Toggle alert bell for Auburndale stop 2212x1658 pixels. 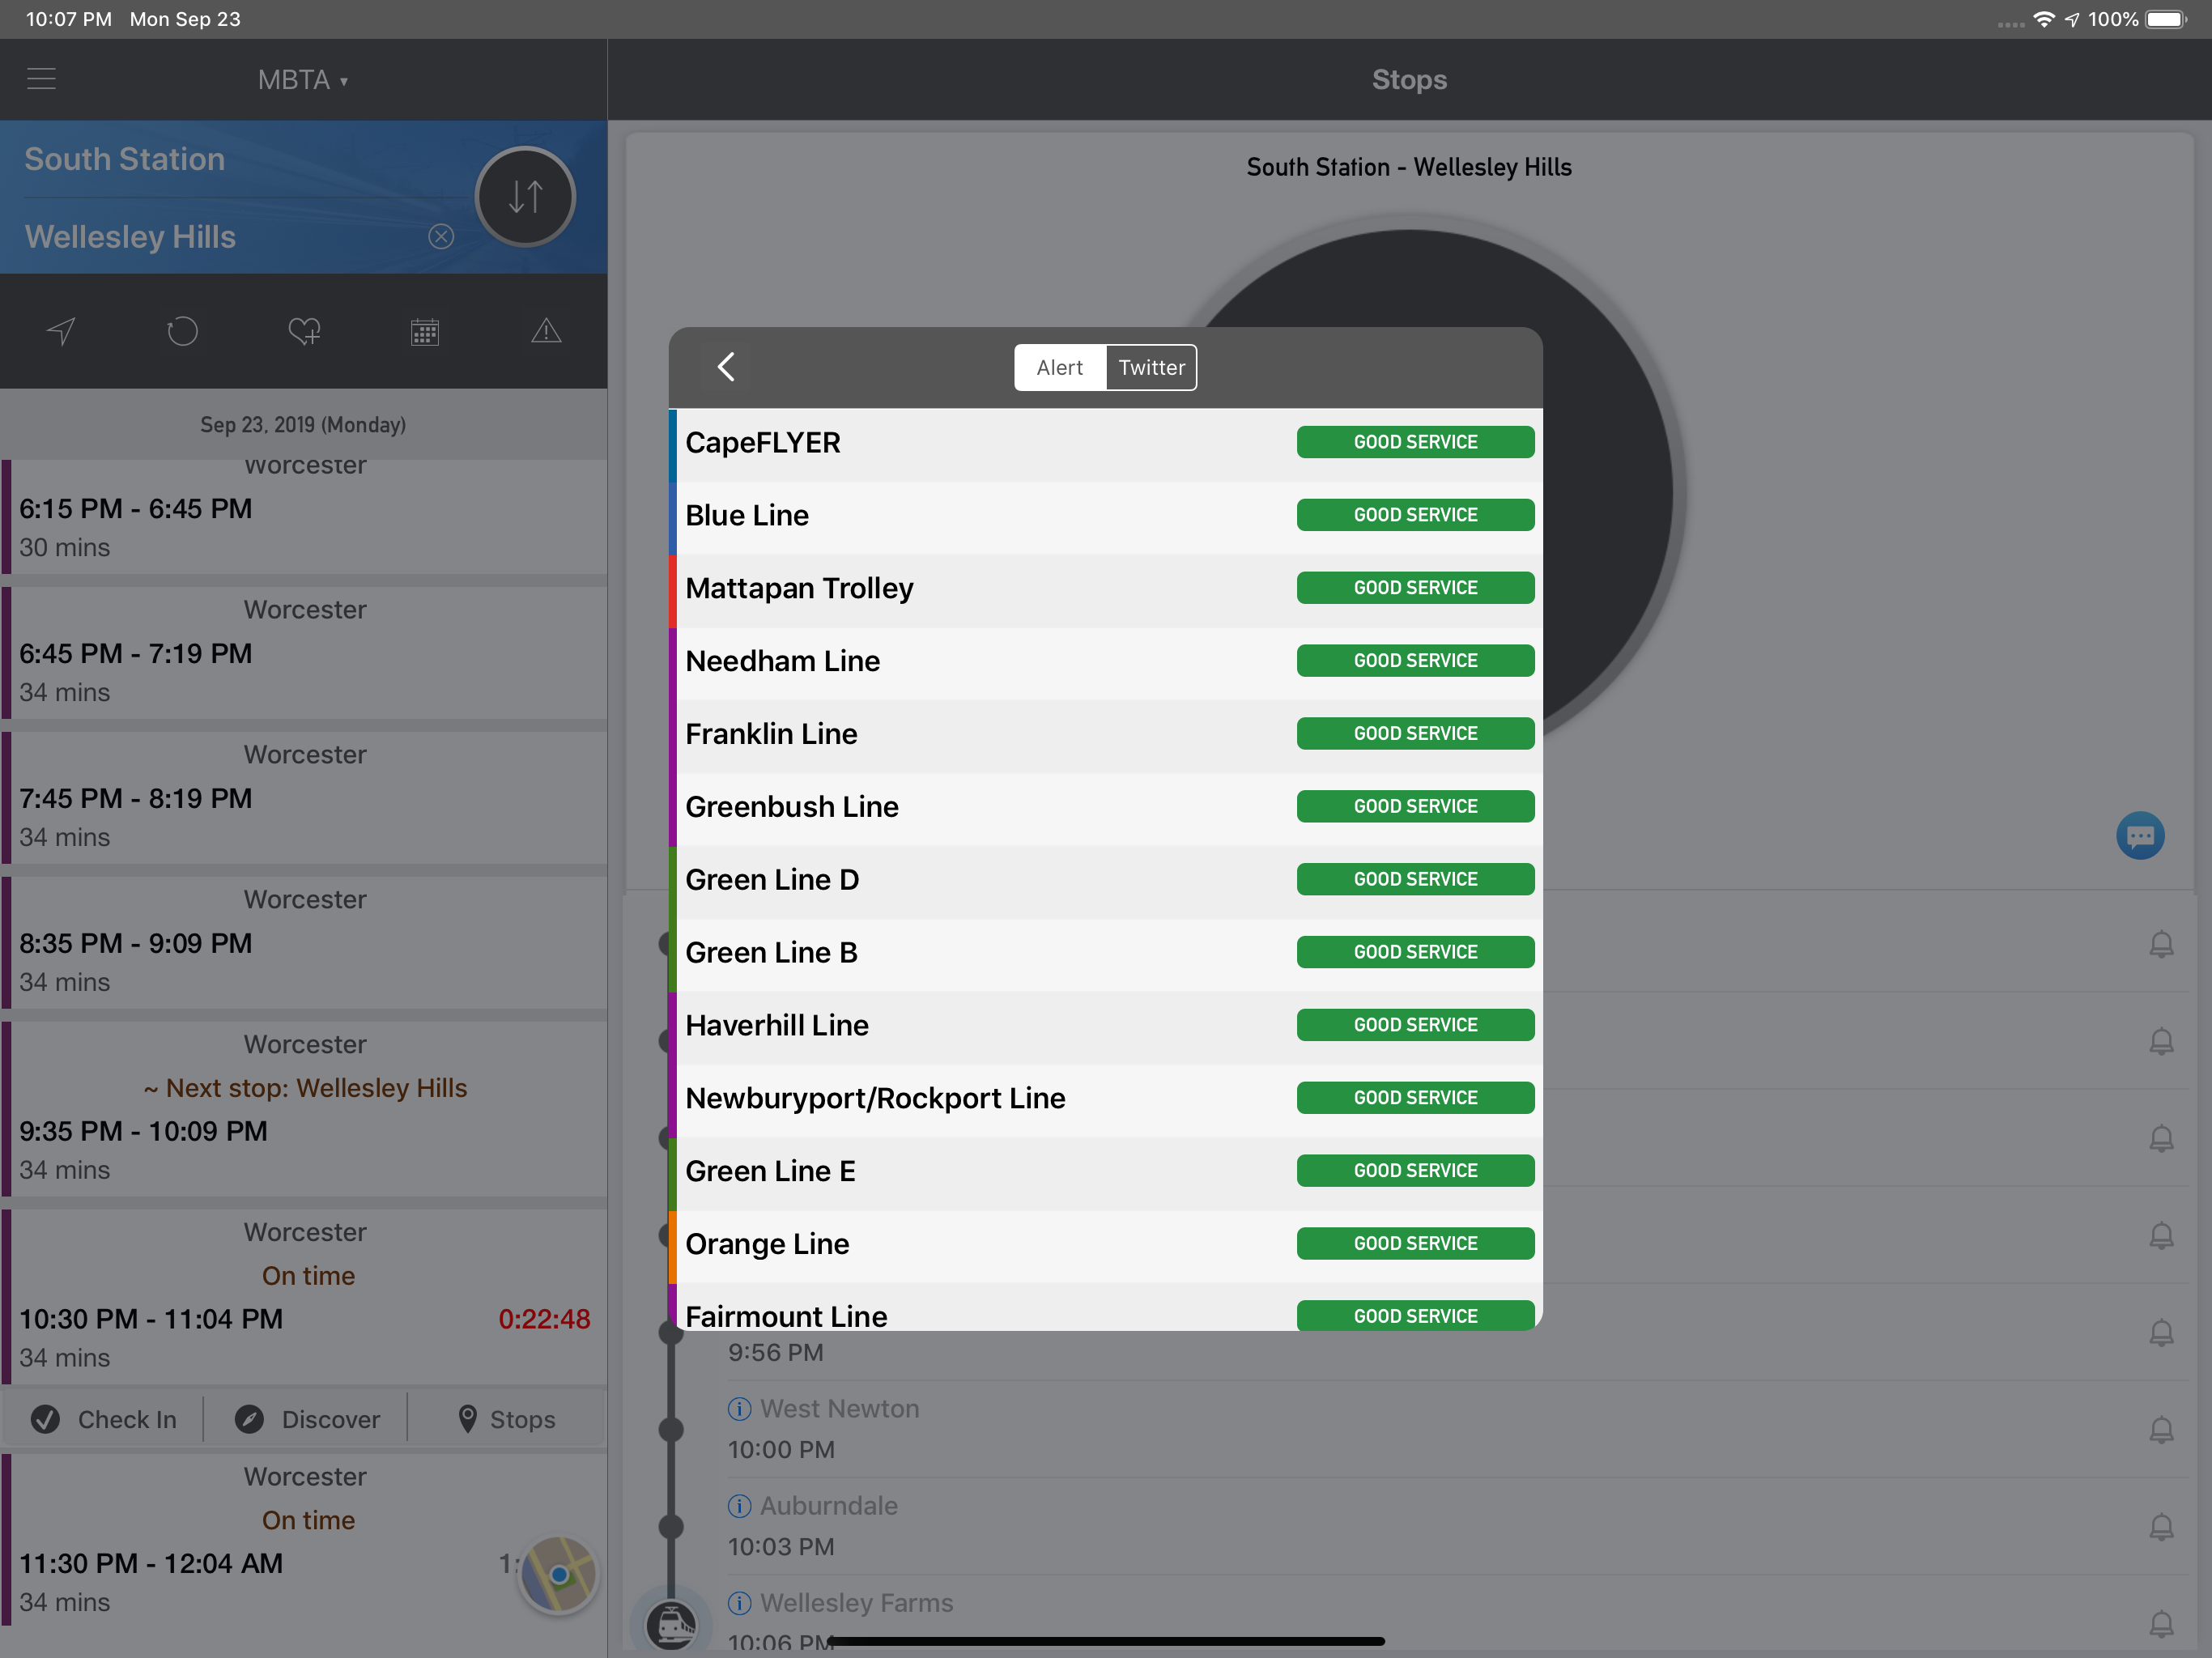click(2161, 1527)
